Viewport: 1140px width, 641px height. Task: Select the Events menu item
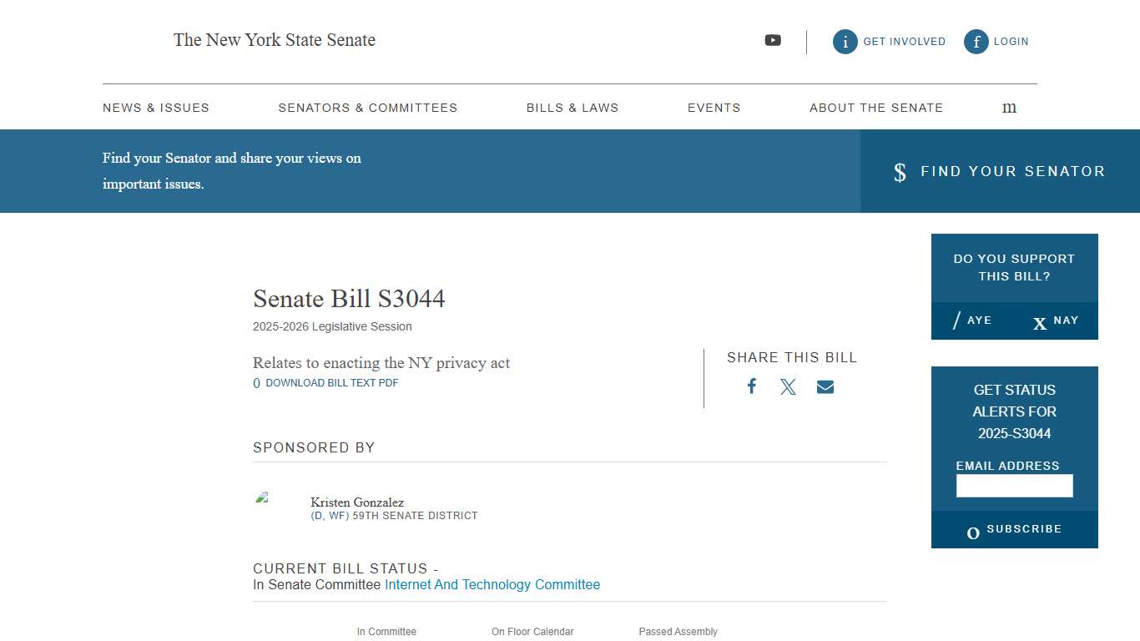pos(714,107)
